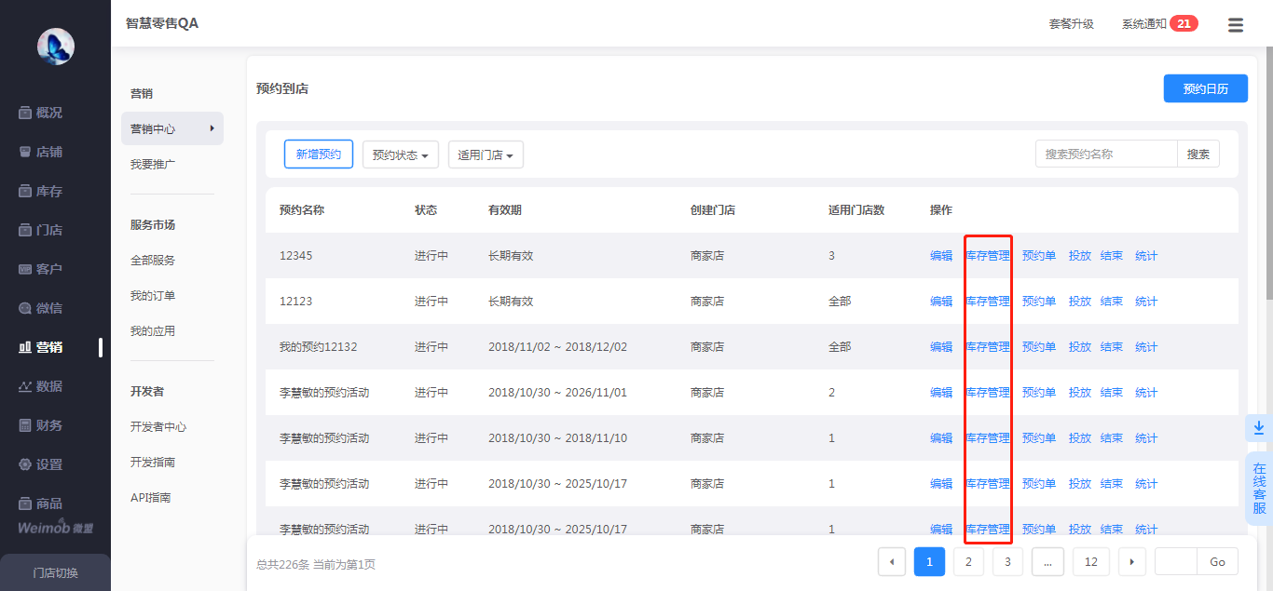
Task: Open 库存管理 for reservation 12123
Action: pos(988,302)
